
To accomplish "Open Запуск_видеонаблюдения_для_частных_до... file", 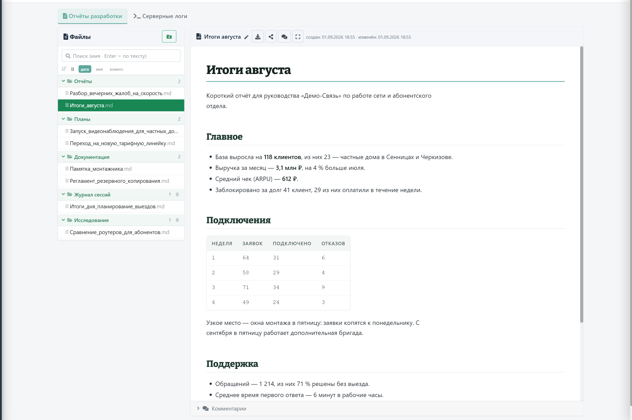I will pyautogui.click(x=121, y=131).
